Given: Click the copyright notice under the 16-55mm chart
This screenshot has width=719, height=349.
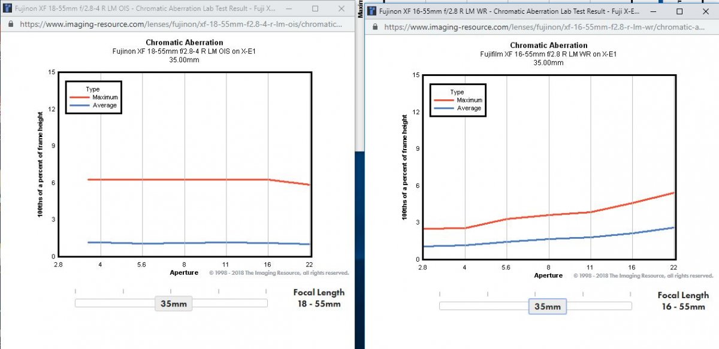Looking at the screenshot, I should pyautogui.click(x=643, y=276).
